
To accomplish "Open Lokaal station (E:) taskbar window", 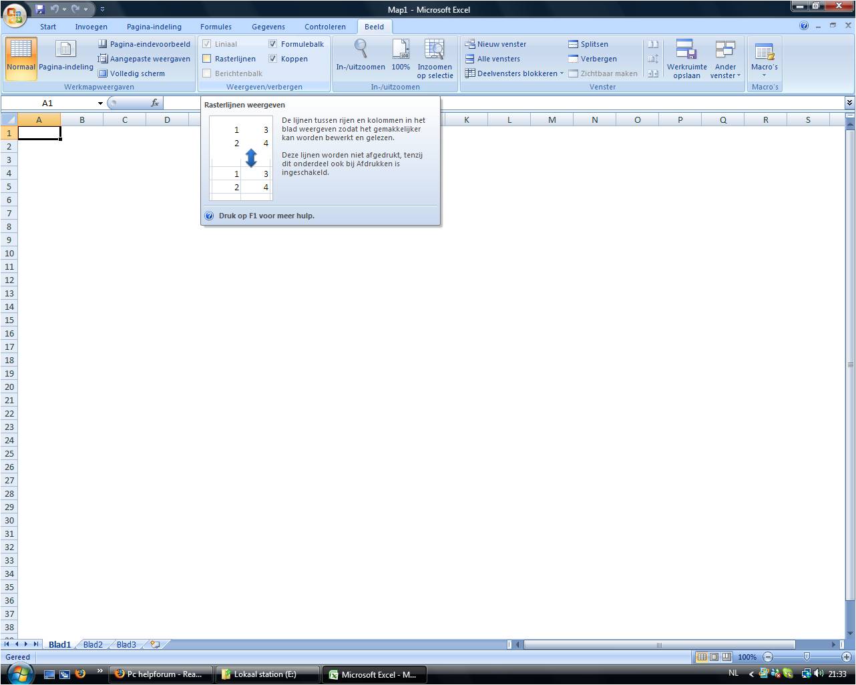I will (268, 674).
